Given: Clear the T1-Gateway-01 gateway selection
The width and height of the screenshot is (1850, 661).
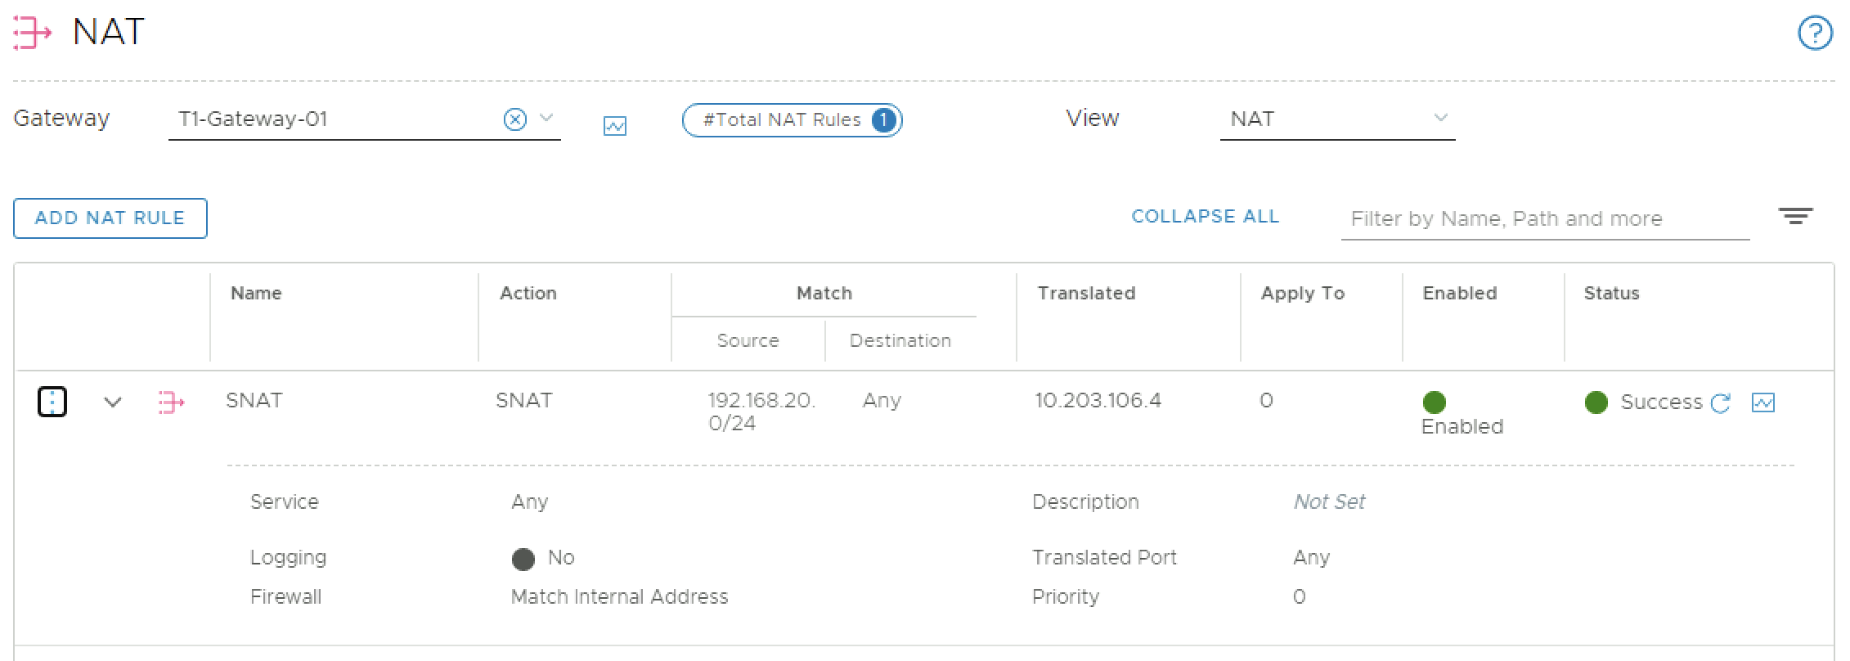Looking at the screenshot, I should (x=514, y=120).
